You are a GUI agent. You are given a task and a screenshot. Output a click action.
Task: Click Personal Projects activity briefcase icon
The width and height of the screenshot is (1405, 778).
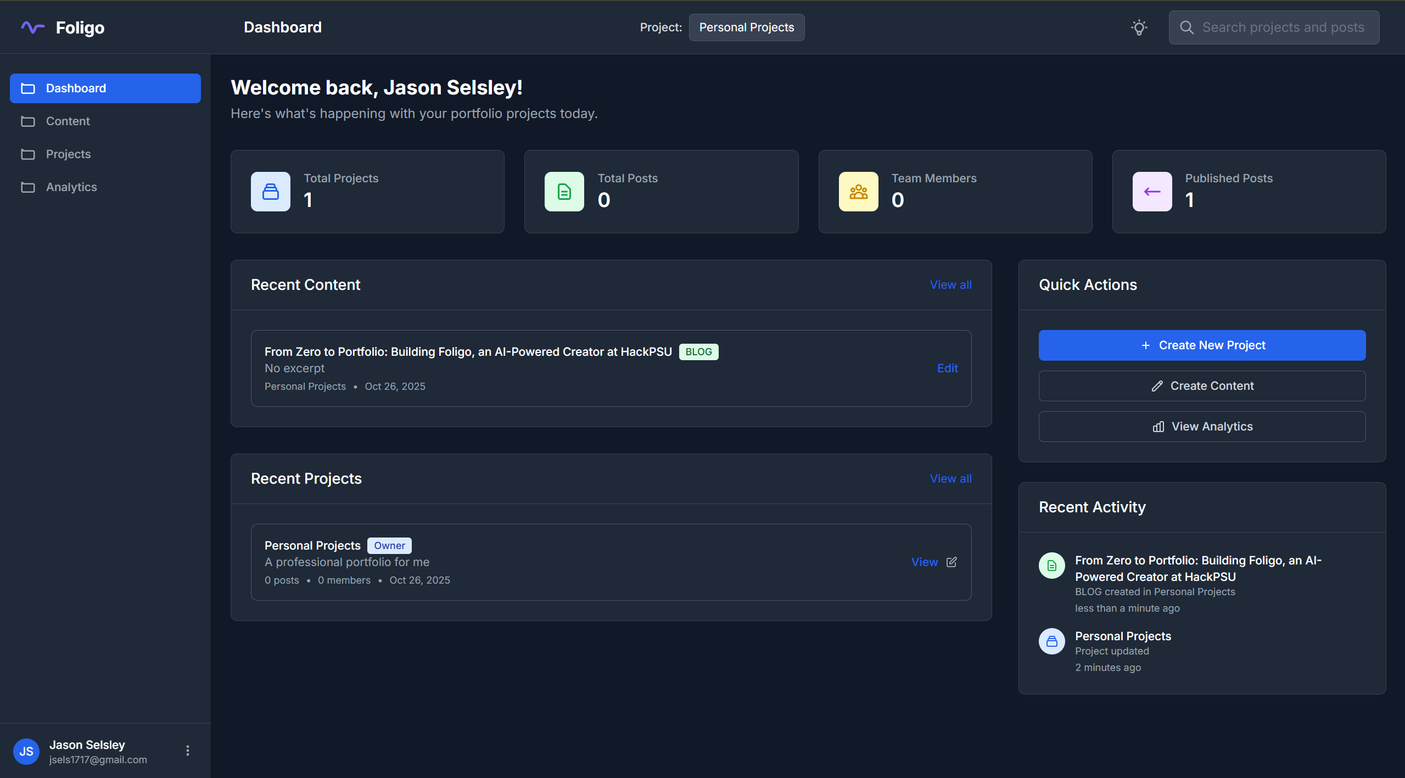(1051, 641)
